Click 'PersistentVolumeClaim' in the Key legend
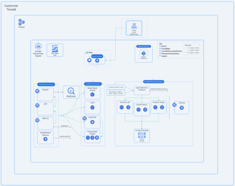The width and height of the screenshot is (235, 186). (x=170, y=53)
